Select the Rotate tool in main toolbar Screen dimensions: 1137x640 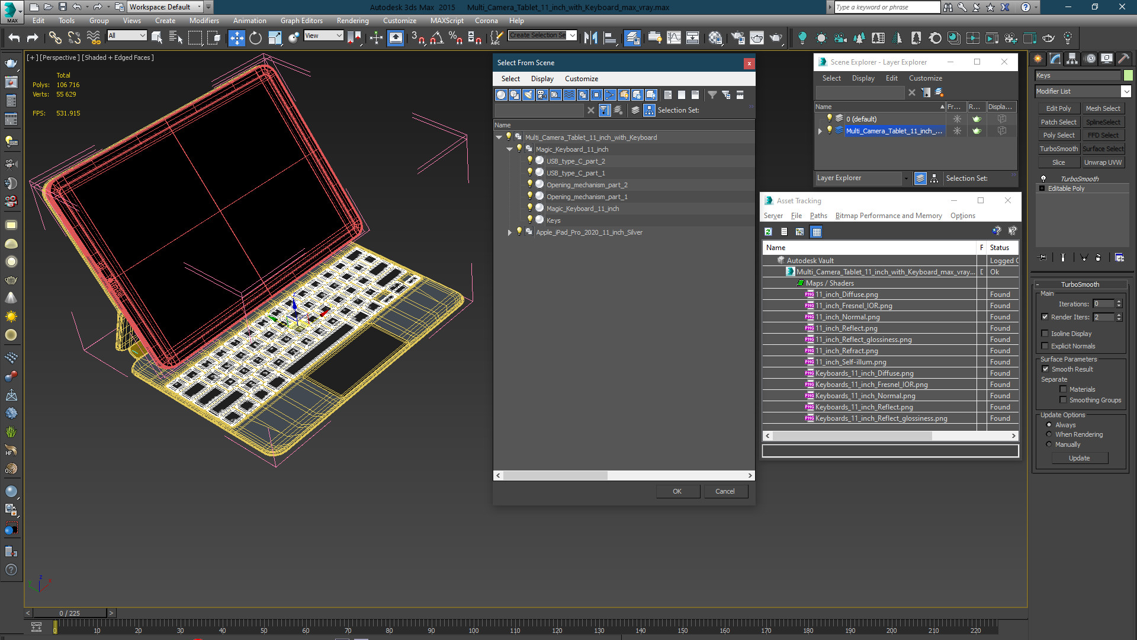pyautogui.click(x=255, y=38)
